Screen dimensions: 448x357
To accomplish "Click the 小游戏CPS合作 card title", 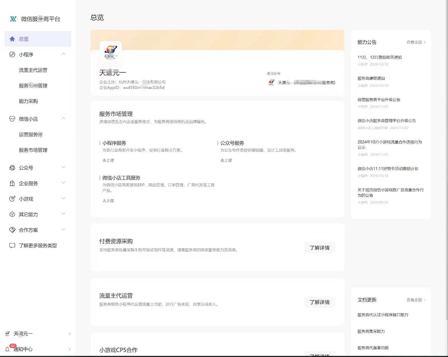I will (x=118, y=350).
